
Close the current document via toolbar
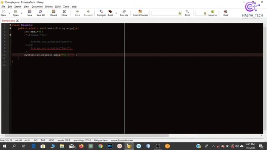click(x=64, y=13)
